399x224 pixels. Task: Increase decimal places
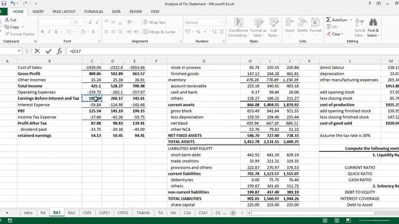[214, 32]
